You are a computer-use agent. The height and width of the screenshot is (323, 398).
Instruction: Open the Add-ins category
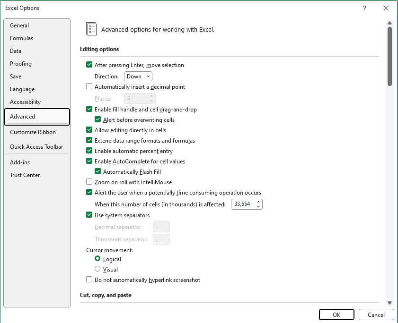[37, 162]
